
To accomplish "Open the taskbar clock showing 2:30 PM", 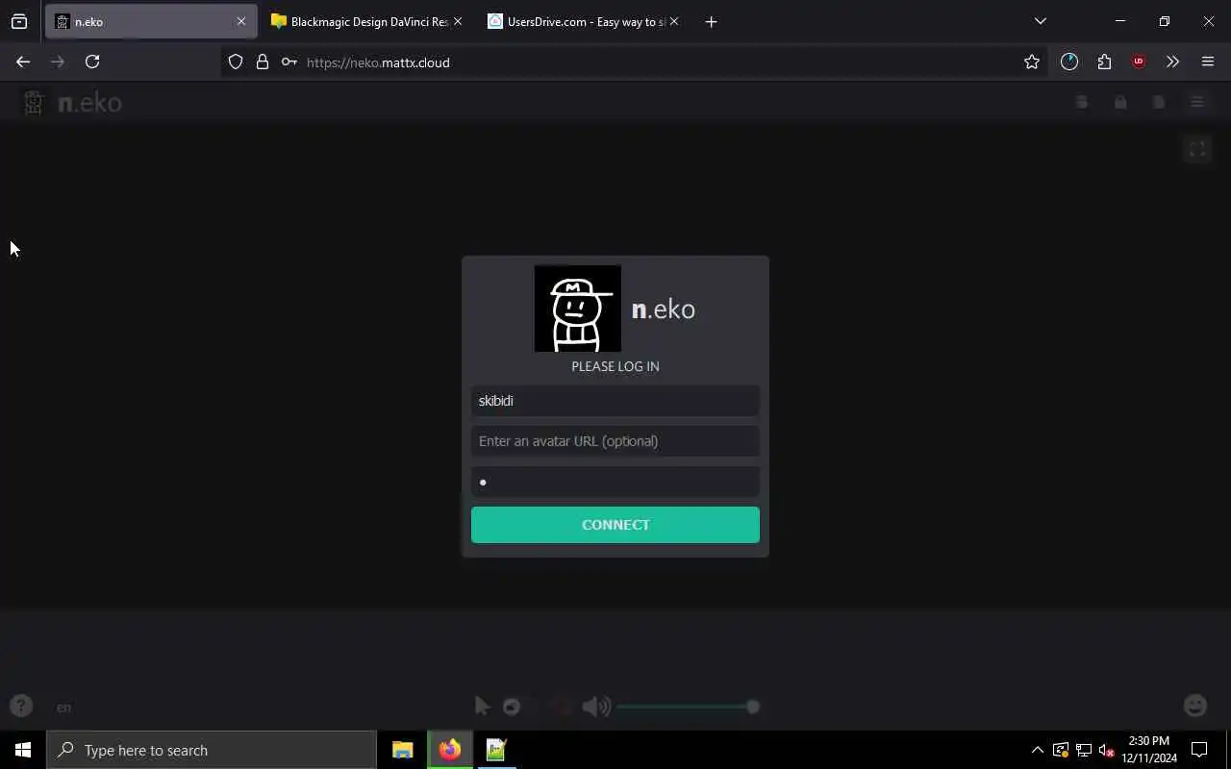I will pos(1149,750).
